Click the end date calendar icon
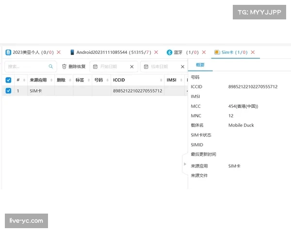The image size is (291, 233). tap(146, 67)
